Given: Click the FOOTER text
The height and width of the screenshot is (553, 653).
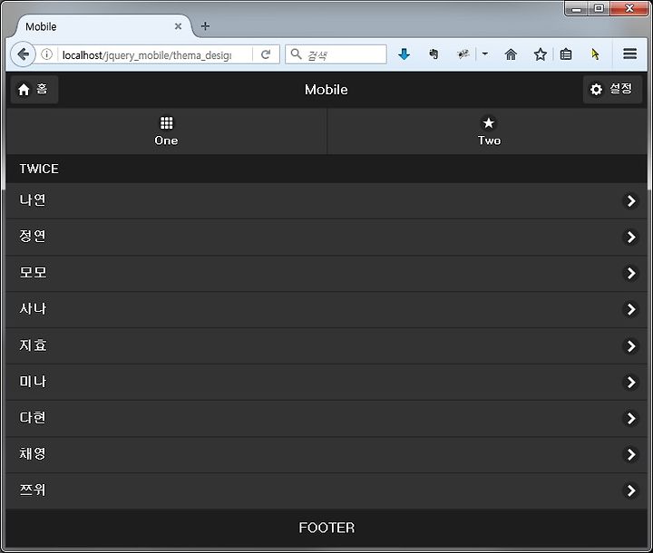Looking at the screenshot, I should (x=326, y=528).
